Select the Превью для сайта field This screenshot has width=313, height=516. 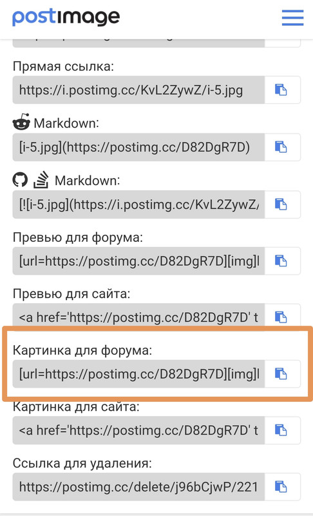point(138,317)
